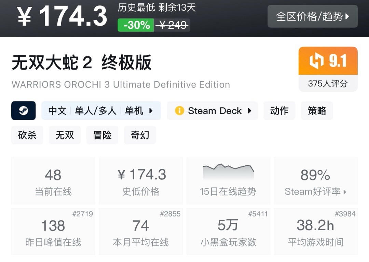Select the 策略 genre tag
Viewport: 369px width, 262px height.
(317, 111)
